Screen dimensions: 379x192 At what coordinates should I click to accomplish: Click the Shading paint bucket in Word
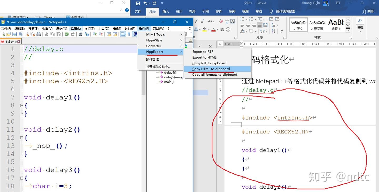243,31
